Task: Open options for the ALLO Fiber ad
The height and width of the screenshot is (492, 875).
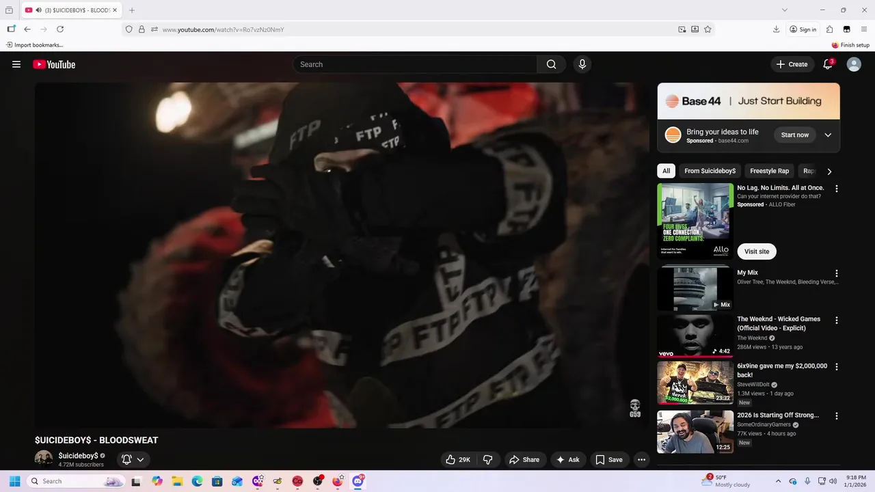Action: tap(836, 189)
